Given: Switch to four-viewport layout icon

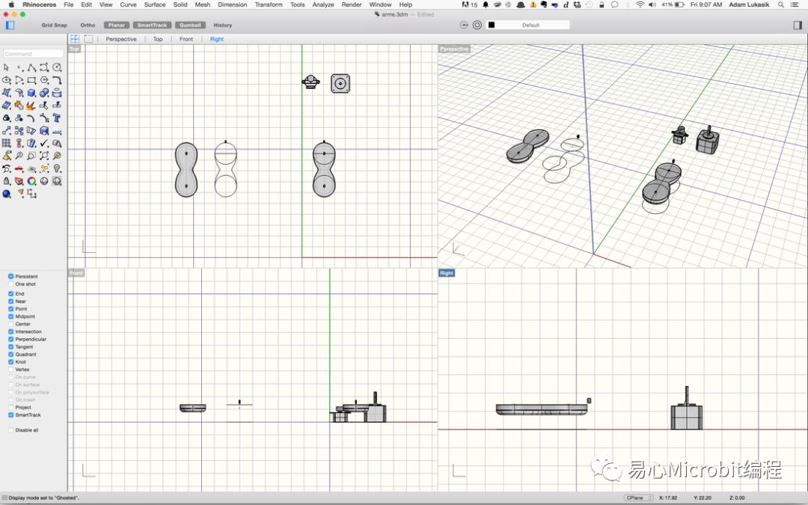Looking at the screenshot, I should [x=75, y=39].
